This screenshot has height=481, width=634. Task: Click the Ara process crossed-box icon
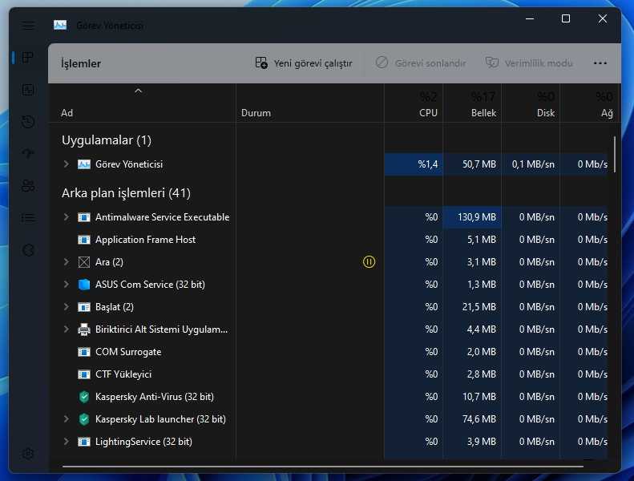click(84, 262)
